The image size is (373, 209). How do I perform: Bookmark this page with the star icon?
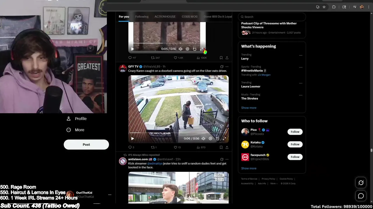[324, 7]
